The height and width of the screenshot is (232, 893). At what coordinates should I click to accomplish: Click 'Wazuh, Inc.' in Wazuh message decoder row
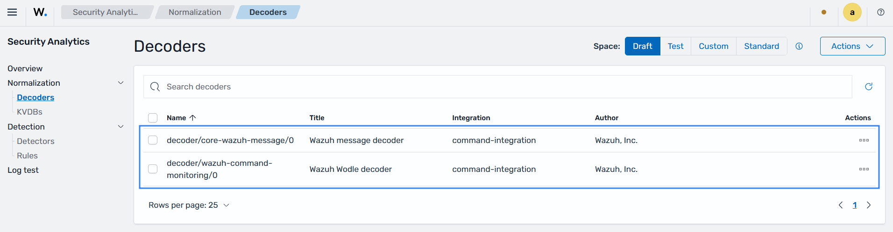[x=616, y=140]
